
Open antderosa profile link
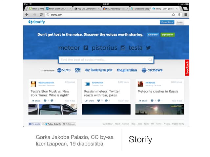coord(150,83)
